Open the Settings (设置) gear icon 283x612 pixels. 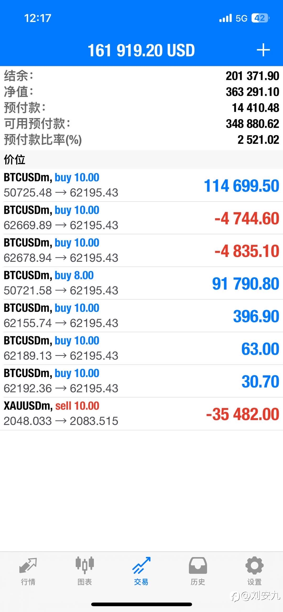tap(254, 565)
